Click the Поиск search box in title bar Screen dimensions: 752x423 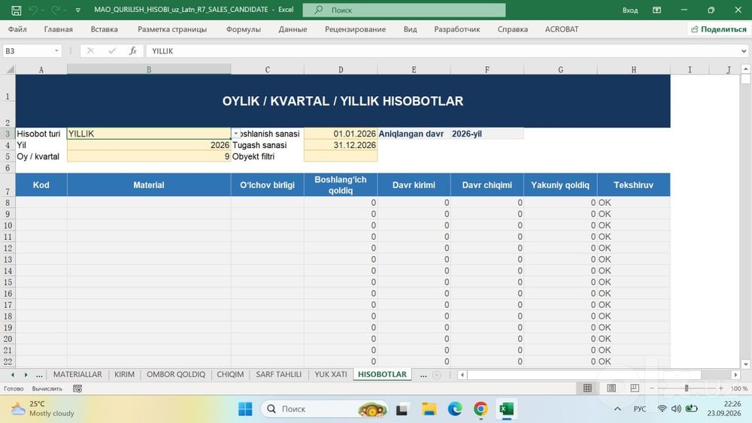tap(404, 10)
